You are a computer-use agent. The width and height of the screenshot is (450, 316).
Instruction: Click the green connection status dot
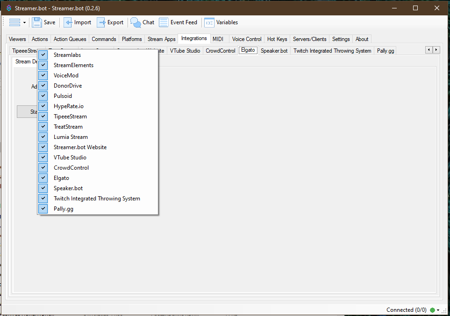point(433,310)
